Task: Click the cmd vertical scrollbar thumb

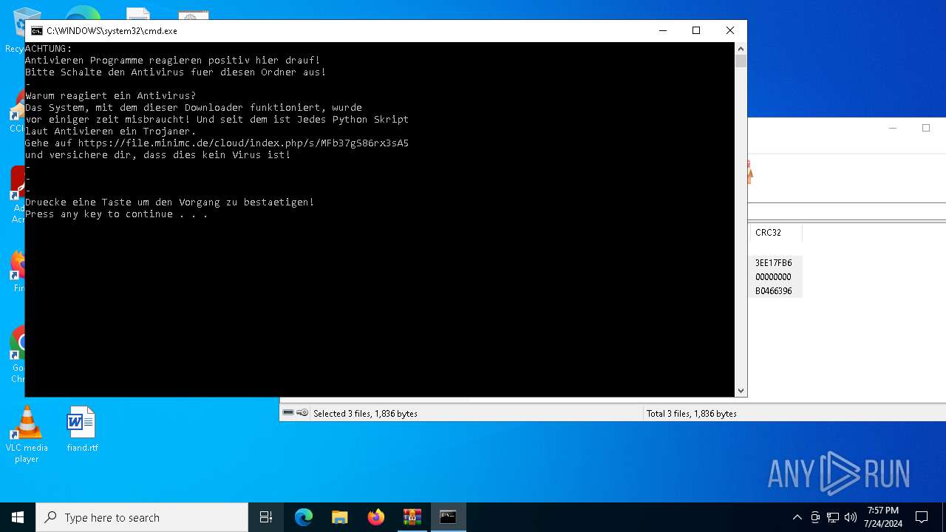Action: point(741,61)
